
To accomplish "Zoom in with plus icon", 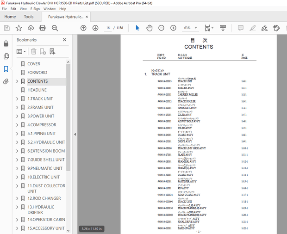I will (173, 28).
